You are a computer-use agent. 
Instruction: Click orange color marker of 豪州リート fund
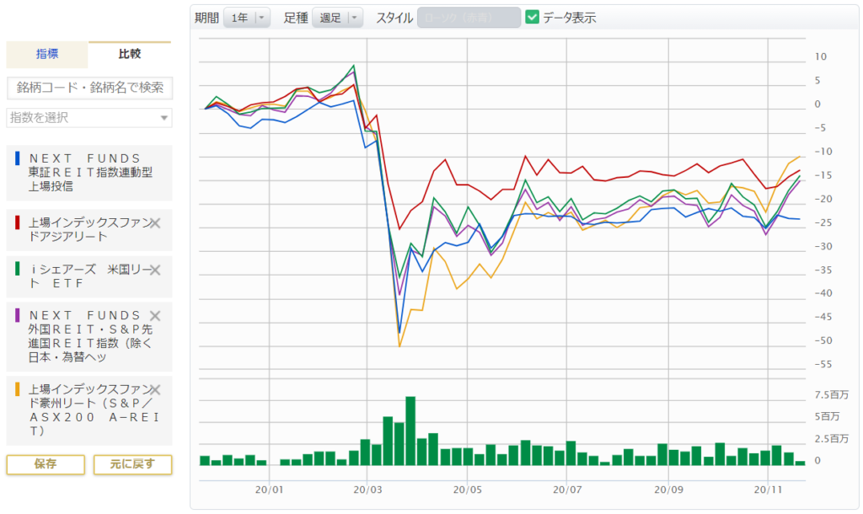18,389
